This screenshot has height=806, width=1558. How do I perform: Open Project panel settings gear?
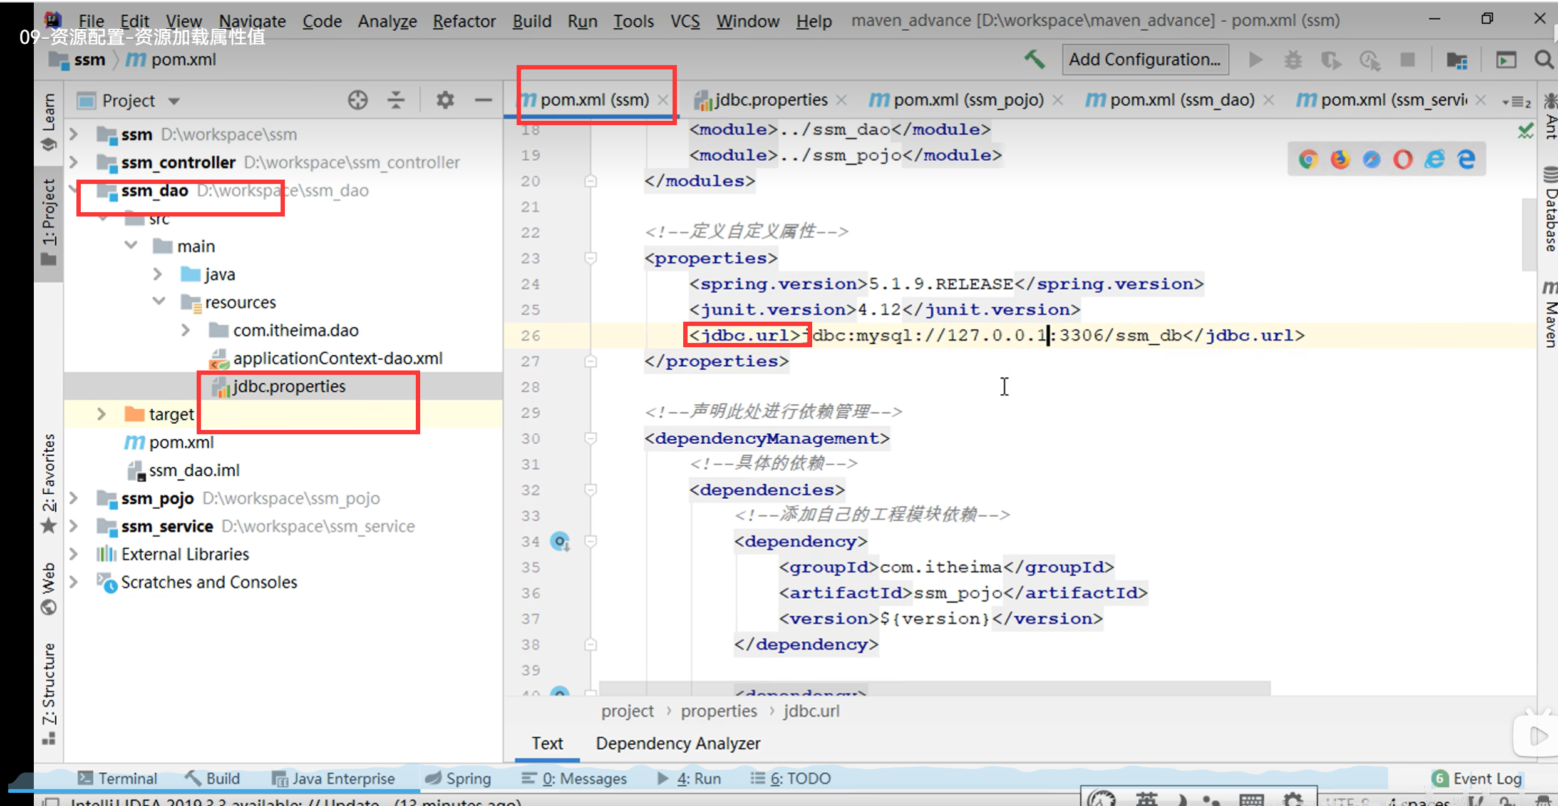click(445, 100)
